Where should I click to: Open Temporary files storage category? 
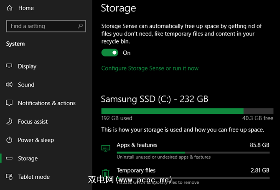click(x=136, y=170)
